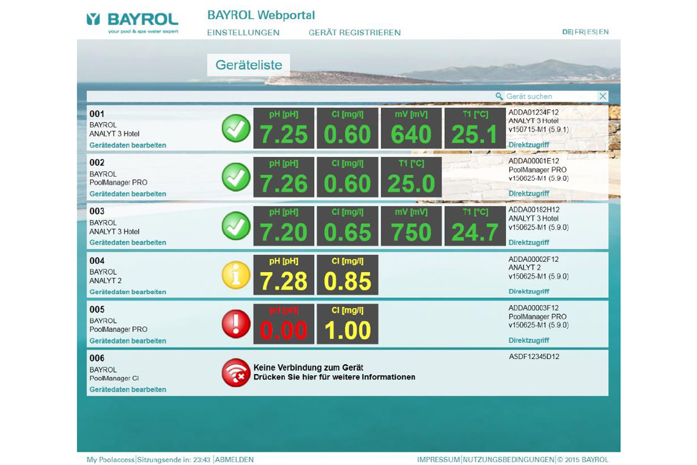Click the Geräteliste heading tab
Image resolution: width=697 pixels, height=465 pixels.
pos(249,65)
